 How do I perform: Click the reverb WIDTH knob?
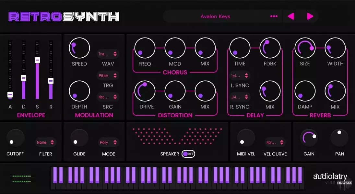335,48
